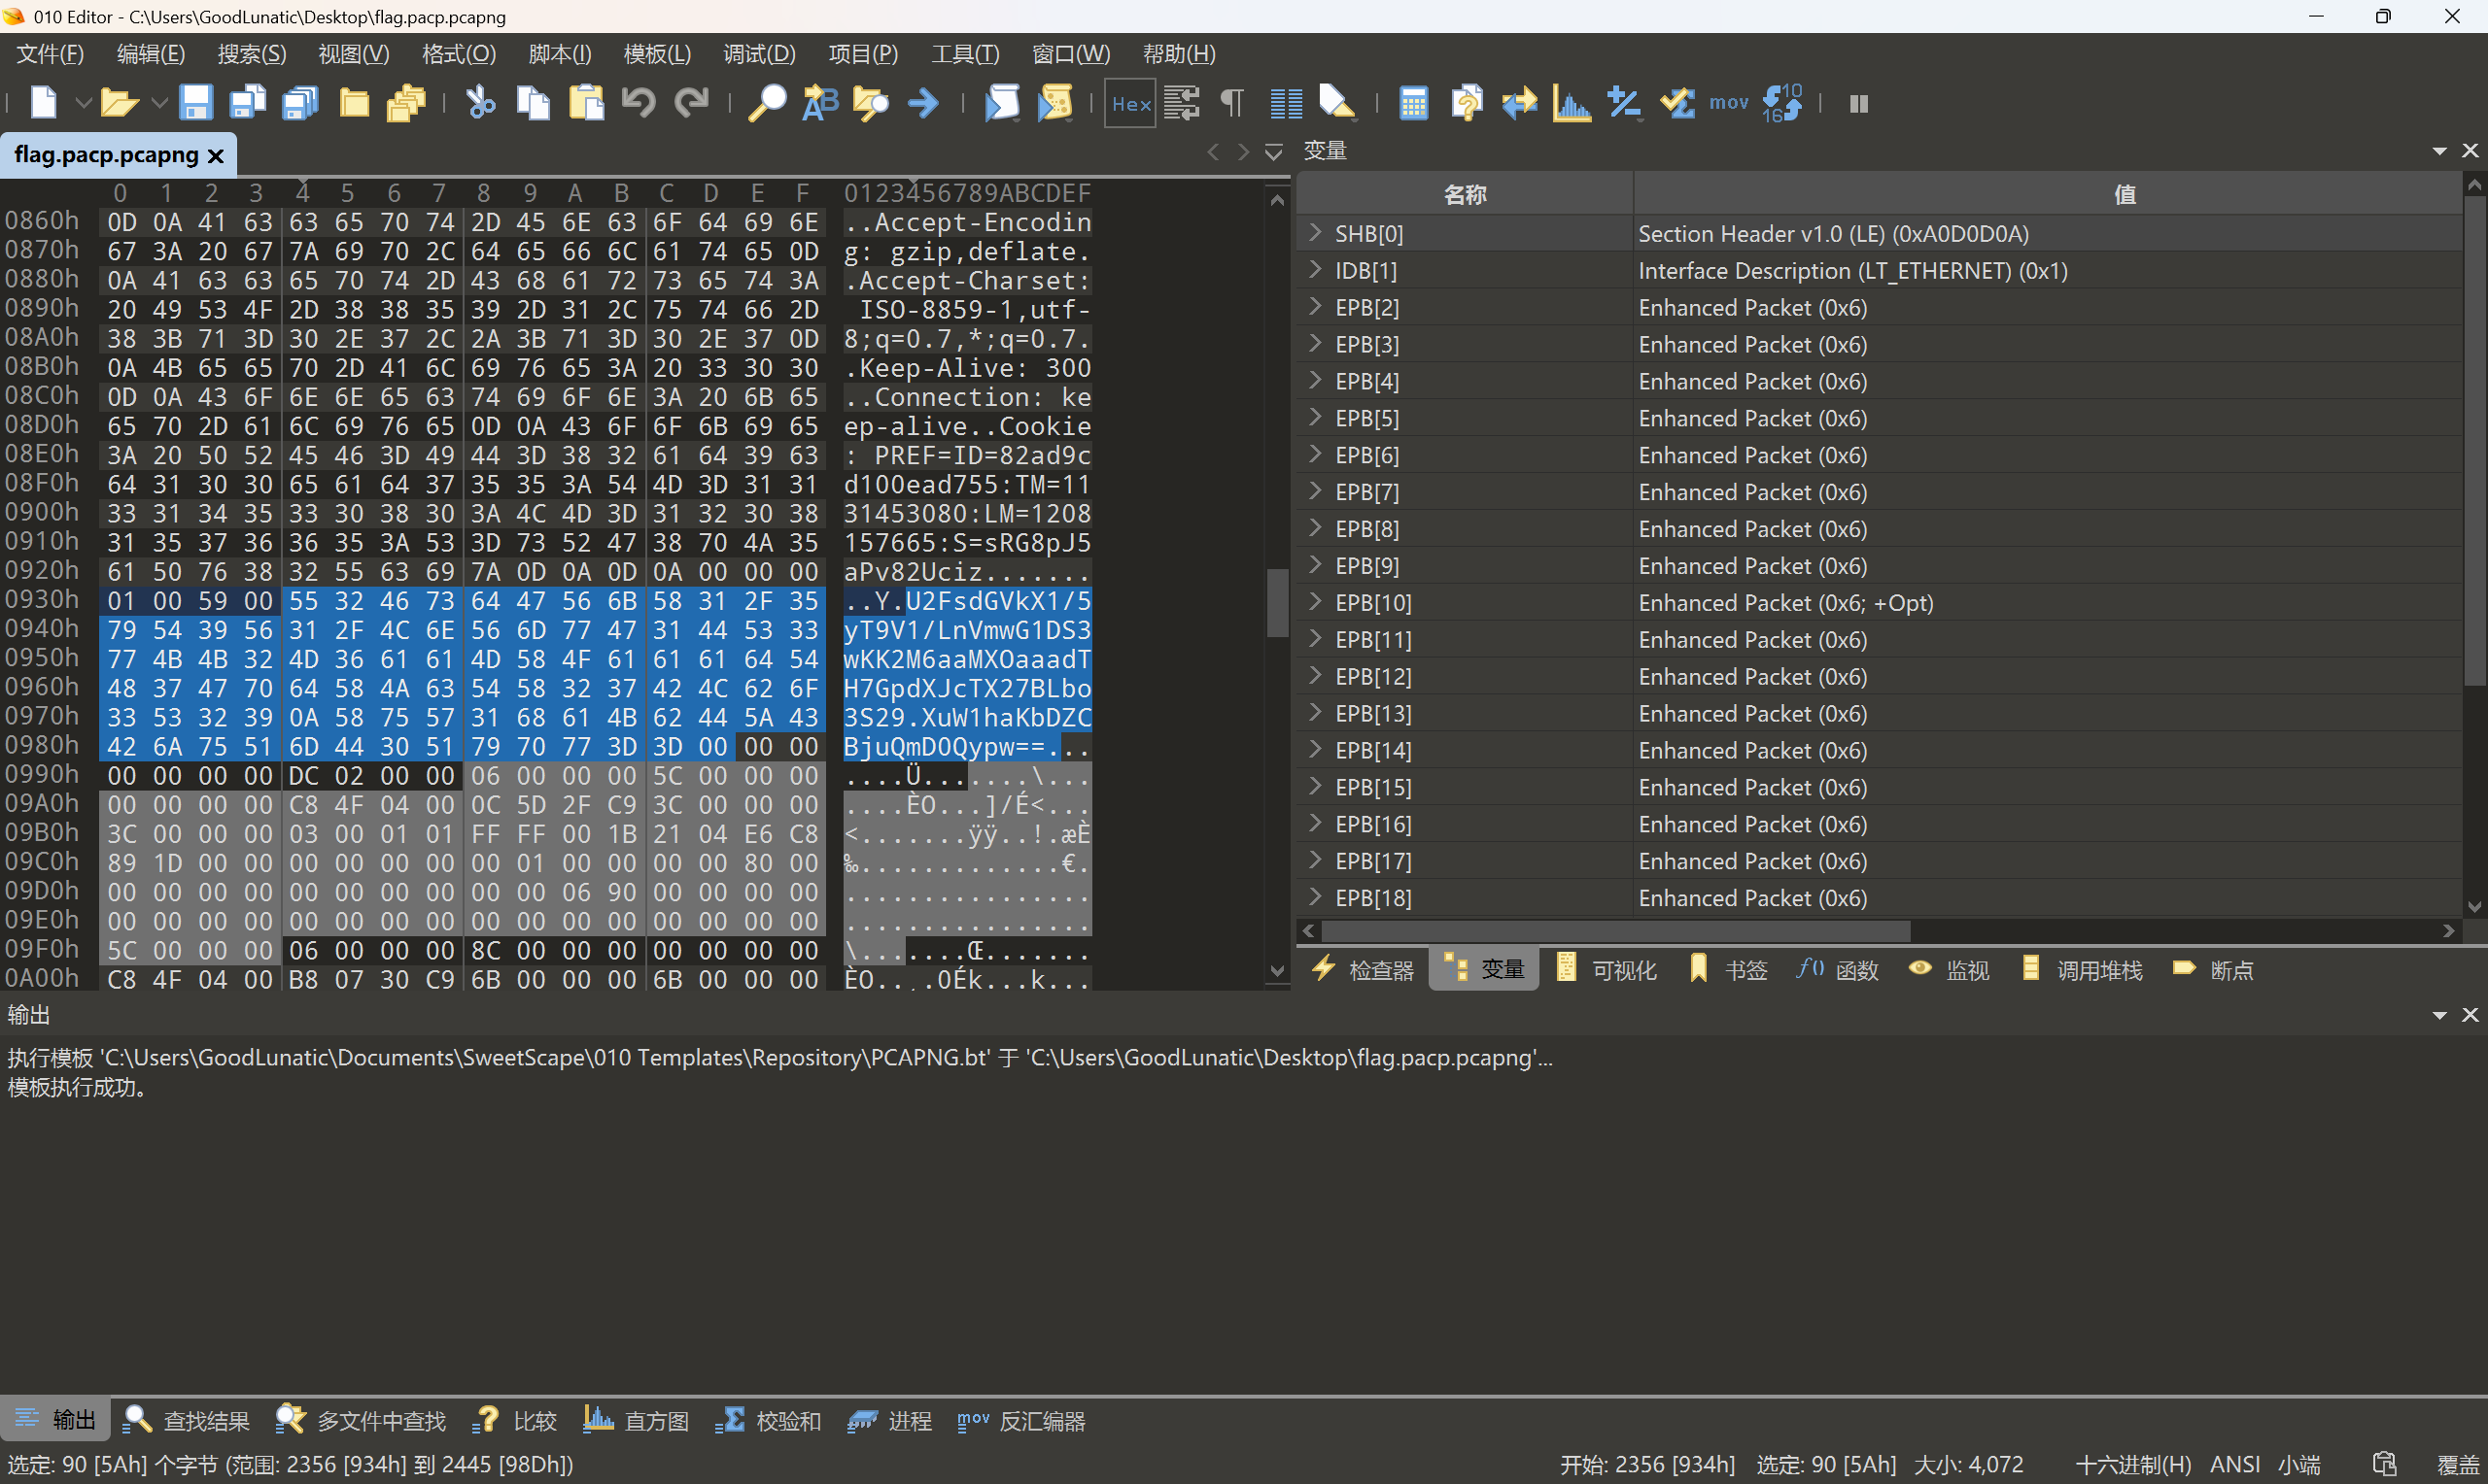Open Find in Files icon
Screen dimensions: 2488x1484
click(x=871, y=103)
